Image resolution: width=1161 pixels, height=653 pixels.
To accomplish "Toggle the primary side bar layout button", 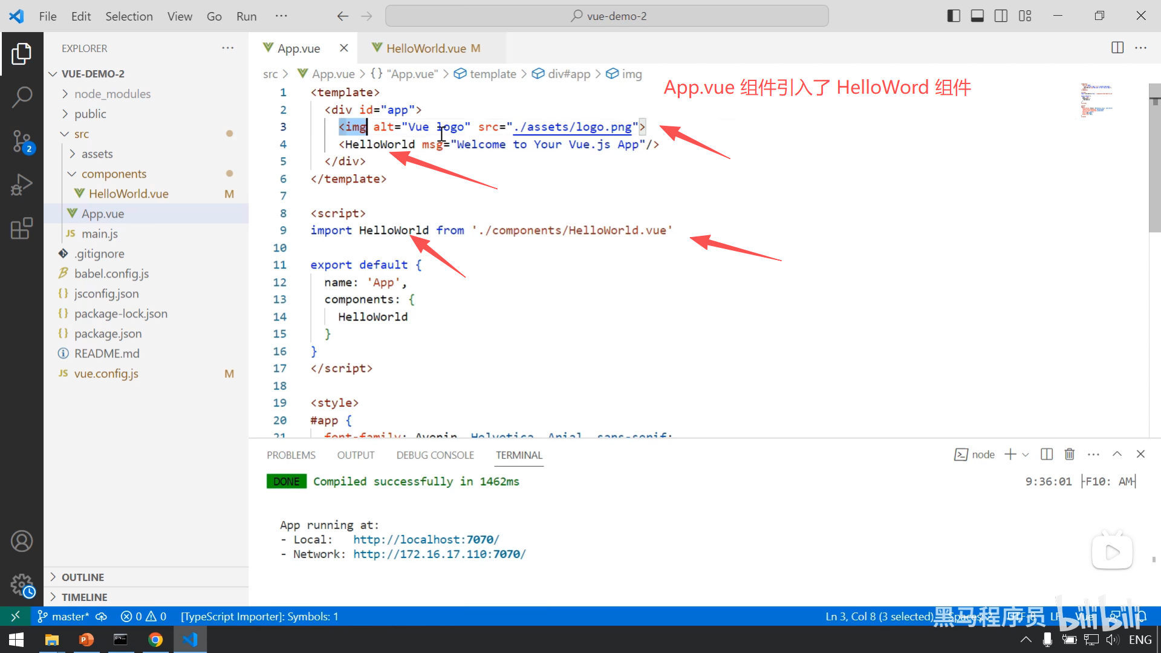I will (954, 16).
